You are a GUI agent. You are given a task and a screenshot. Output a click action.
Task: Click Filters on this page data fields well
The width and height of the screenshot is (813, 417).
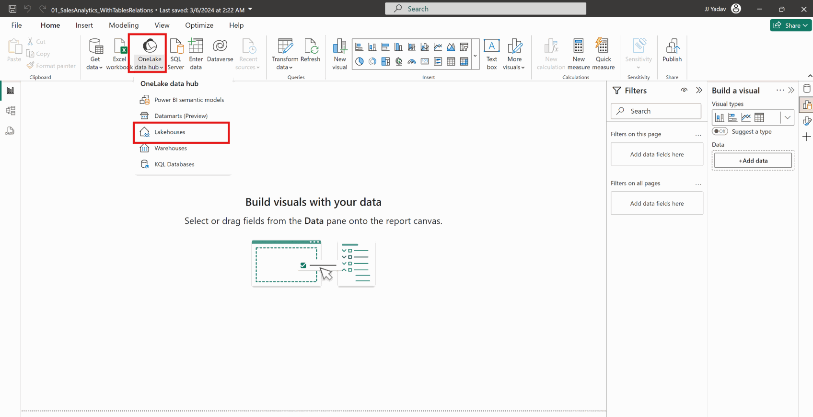coord(657,154)
